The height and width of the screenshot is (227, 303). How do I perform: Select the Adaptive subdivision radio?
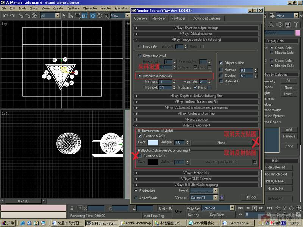pos(139,76)
